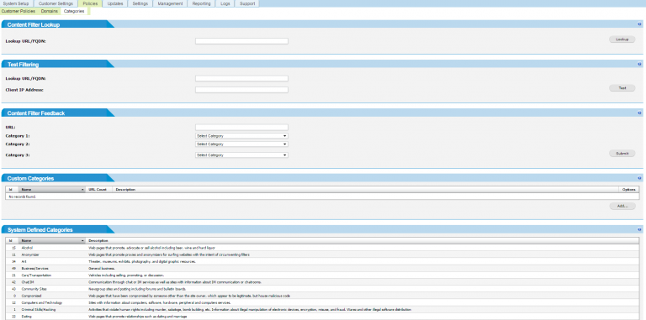Switch to Customer Policies sub-tab
The height and width of the screenshot is (320, 646).
[x=19, y=11]
